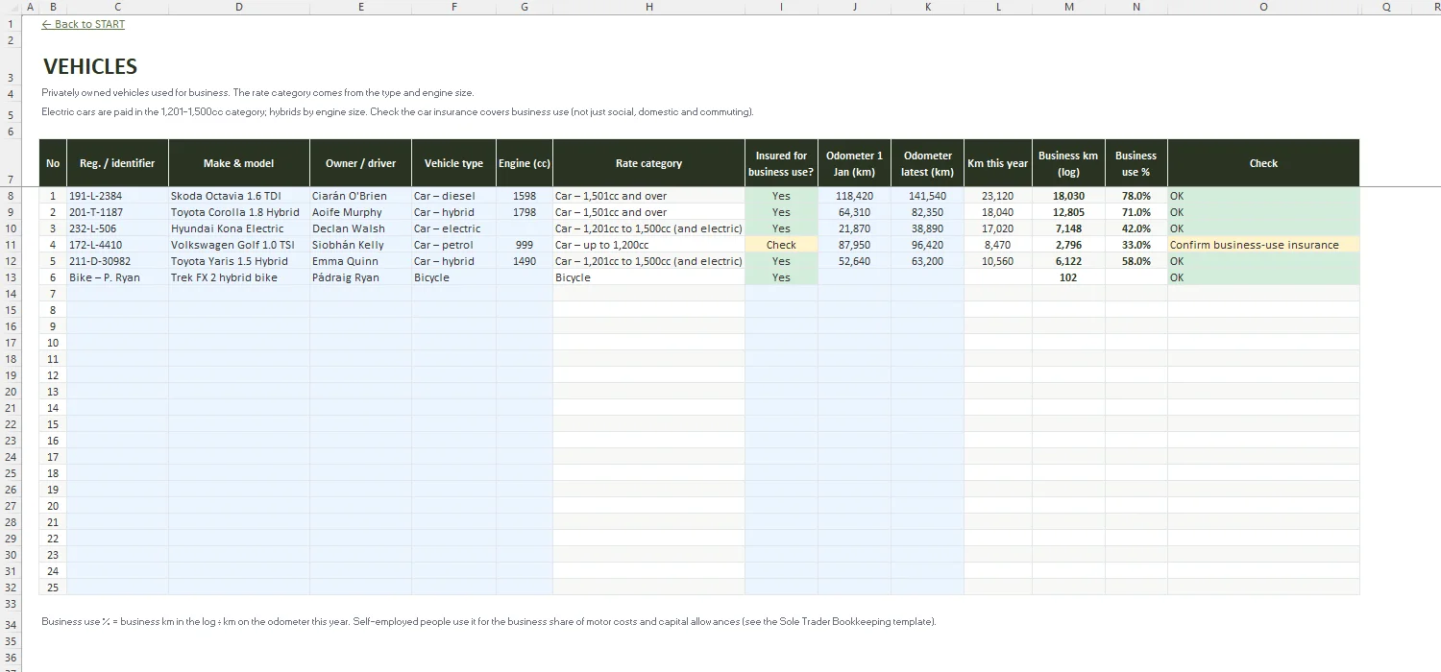Click owner cell Declan Walsh
1441x672 pixels.
pos(360,228)
